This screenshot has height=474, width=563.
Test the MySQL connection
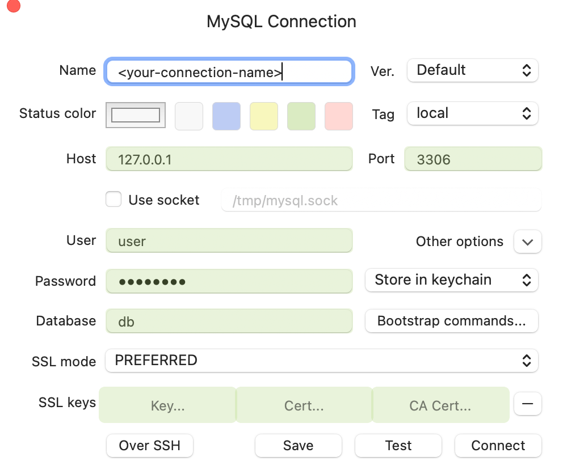pos(398,446)
